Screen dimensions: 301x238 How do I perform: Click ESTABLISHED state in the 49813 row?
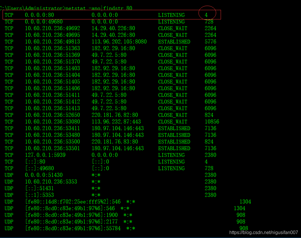(174, 42)
